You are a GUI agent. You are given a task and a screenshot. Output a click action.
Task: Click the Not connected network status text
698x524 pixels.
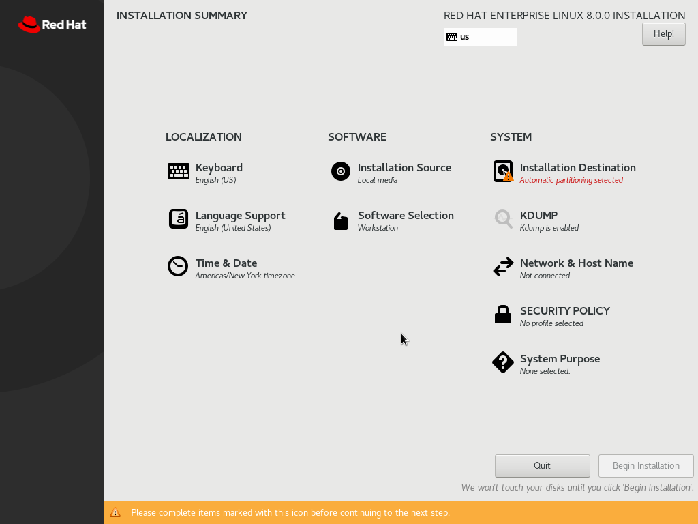click(545, 276)
